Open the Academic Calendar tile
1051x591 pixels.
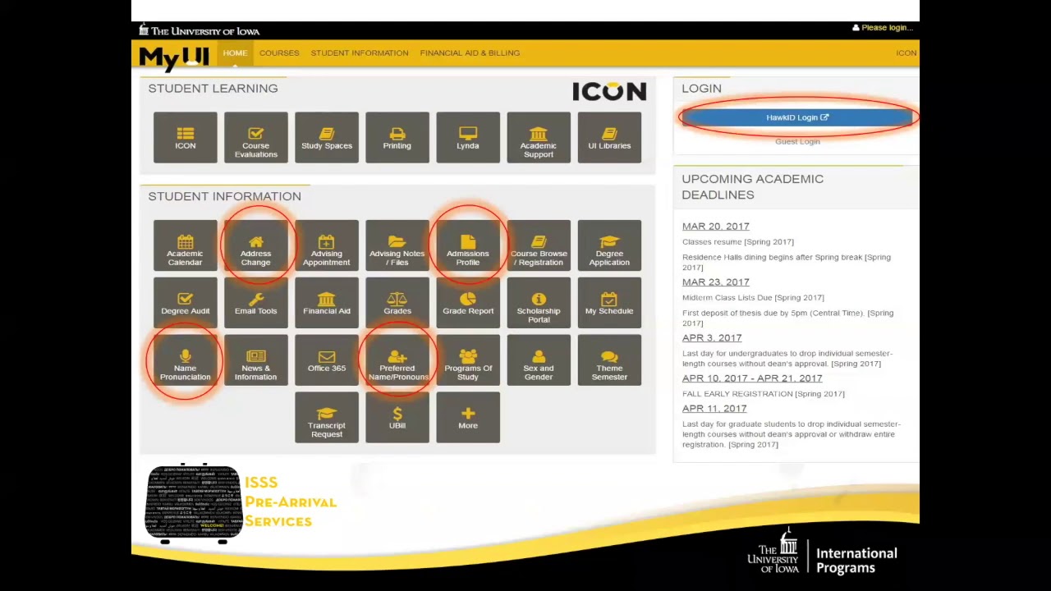coord(186,245)
